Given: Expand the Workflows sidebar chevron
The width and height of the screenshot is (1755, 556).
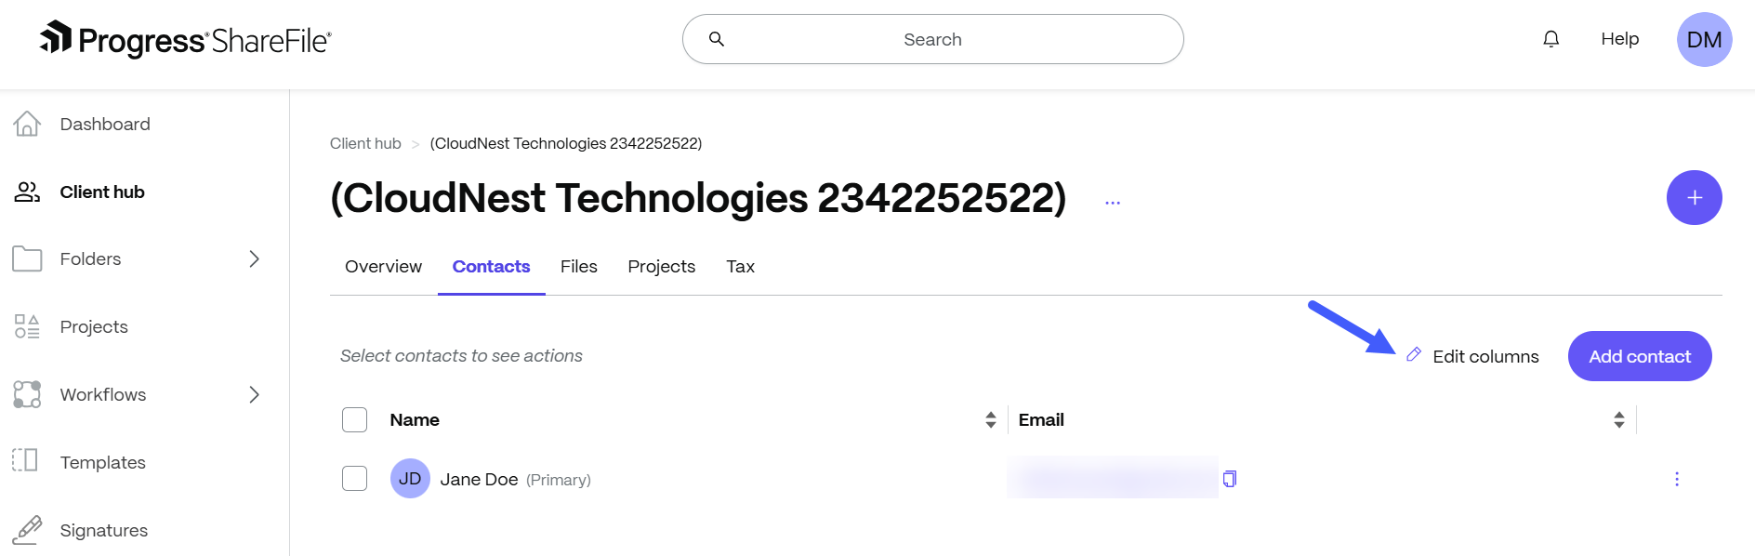Looking at the screenshot, I should click(x=254, y=394).
